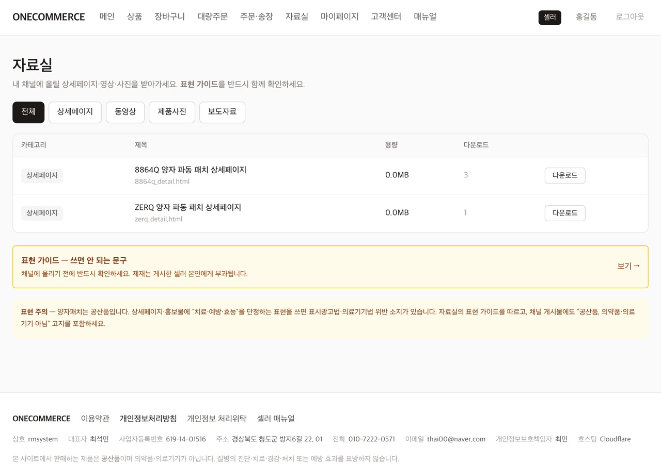Click the 용량 column header
661x464 pixels.
pos(391,145)
